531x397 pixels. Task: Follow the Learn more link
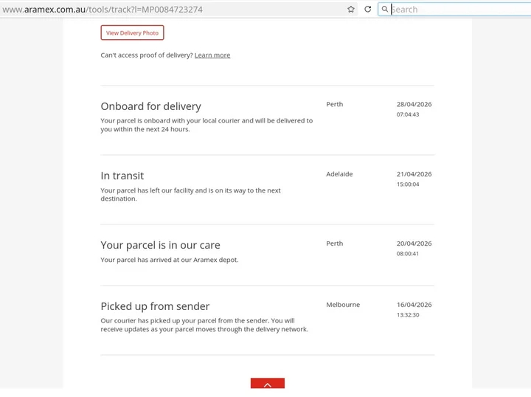pyautogui.click(x=212, y=55)
